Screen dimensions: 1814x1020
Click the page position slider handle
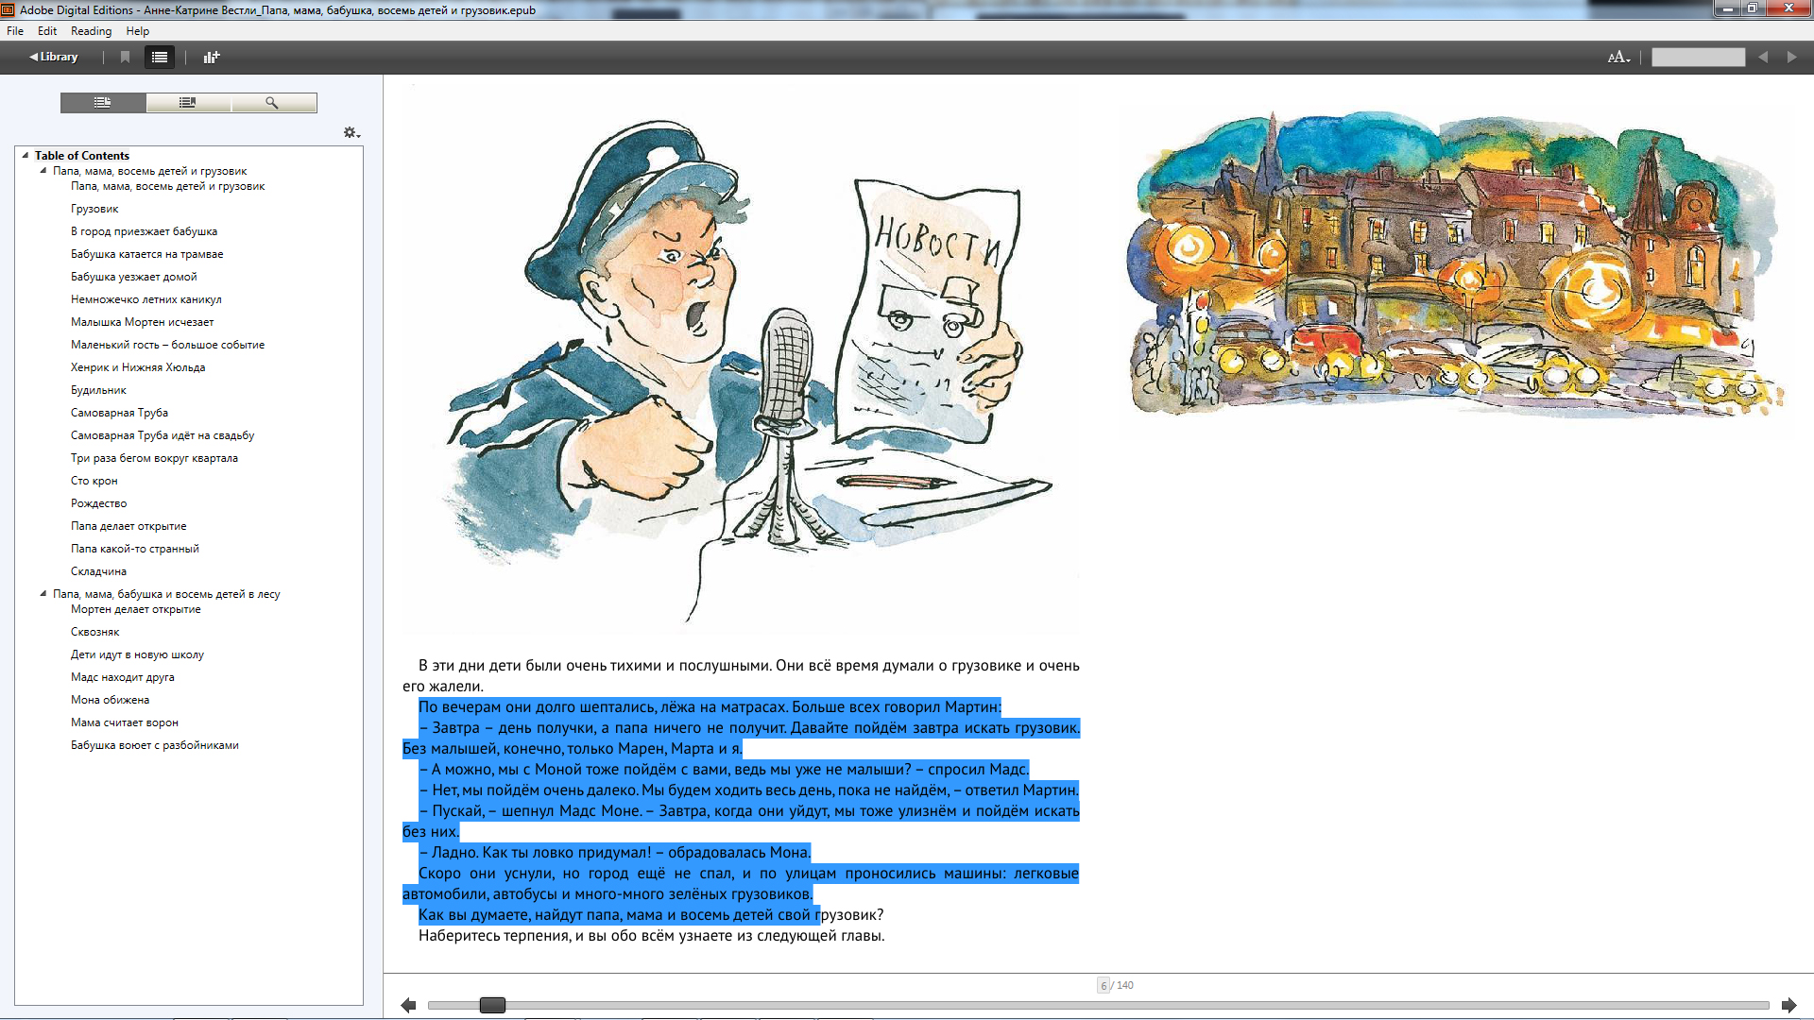[492, 1005]
